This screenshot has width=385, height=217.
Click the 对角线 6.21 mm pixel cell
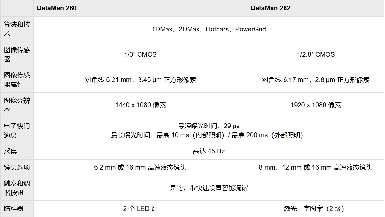[140, 80]
